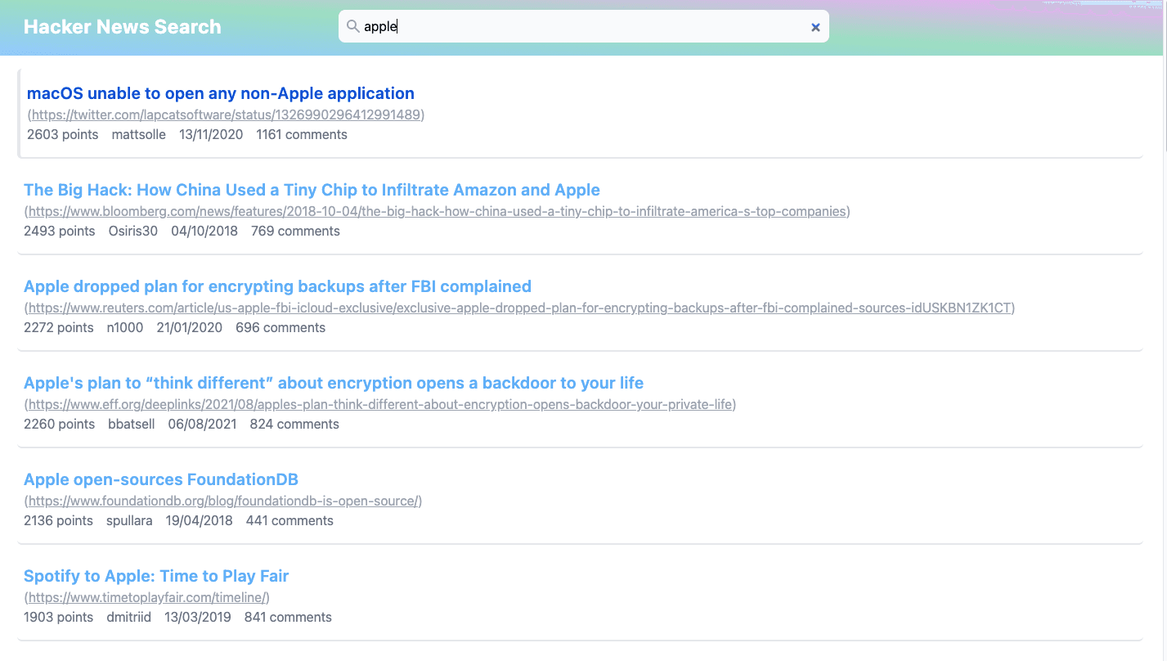Click author name 'mattsolle'
Screen dimensions: 1167x661
(138, 134)
